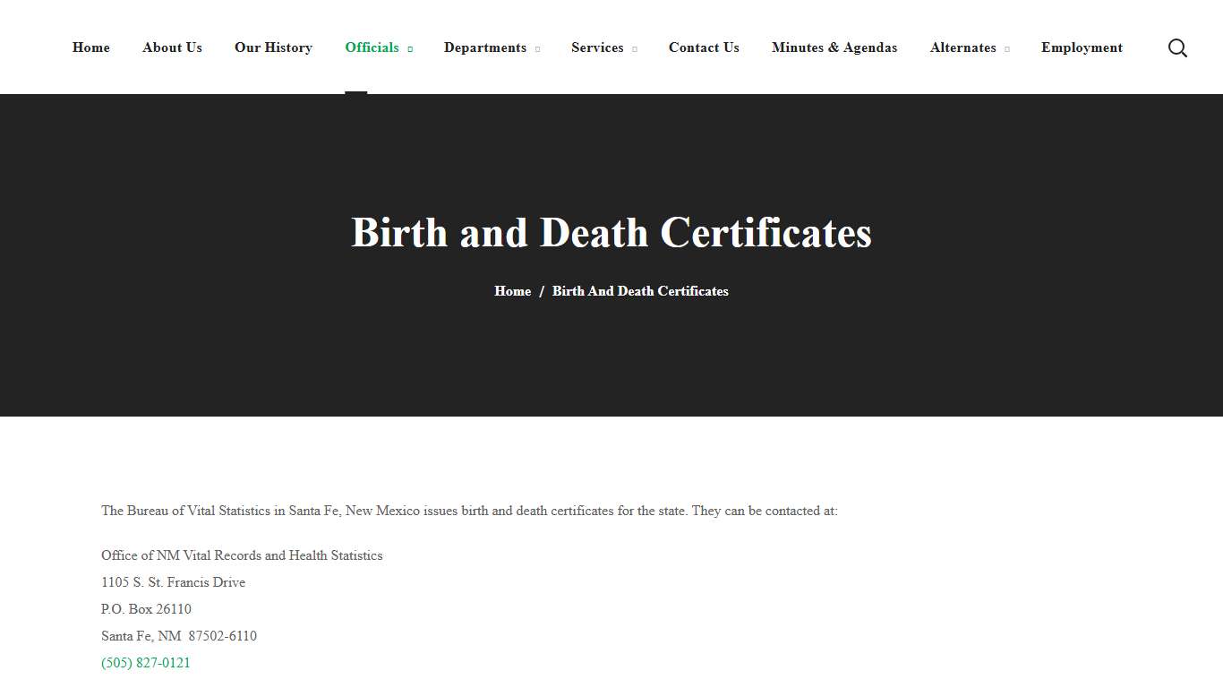
Task: Call the (505) 827-0121 phone link
Action: 145,663
